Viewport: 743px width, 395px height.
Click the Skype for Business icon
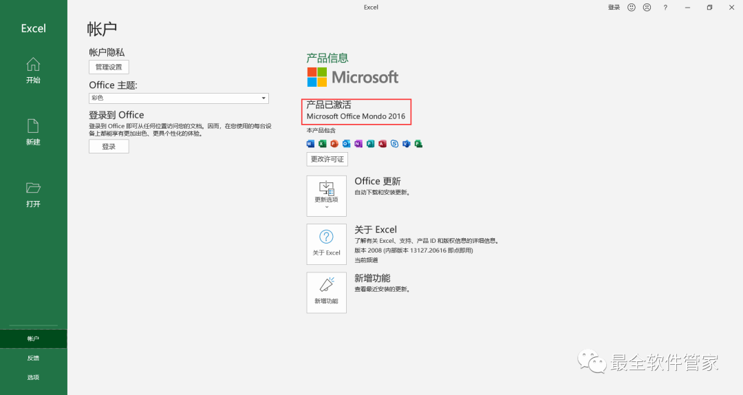click(x=394, y=144)
